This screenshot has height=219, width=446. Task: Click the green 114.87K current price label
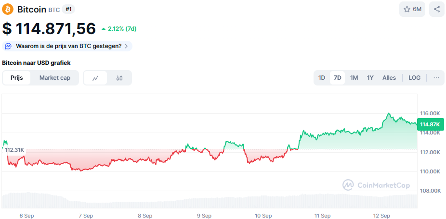coord(430,124)
